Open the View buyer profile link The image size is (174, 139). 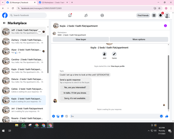(118, 66)
